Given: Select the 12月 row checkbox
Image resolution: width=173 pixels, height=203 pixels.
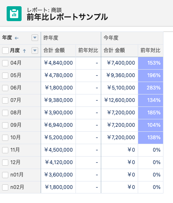Looking at the screenshot, I should point(5,162).
